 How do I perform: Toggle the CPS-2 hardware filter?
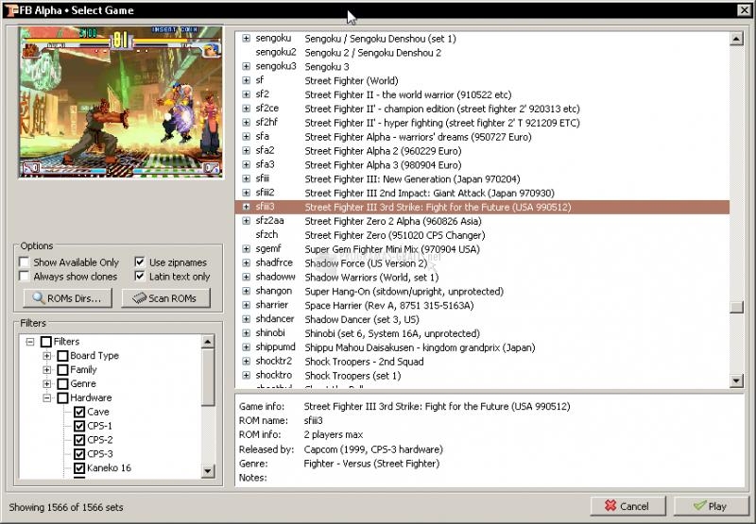coord(79,440)
